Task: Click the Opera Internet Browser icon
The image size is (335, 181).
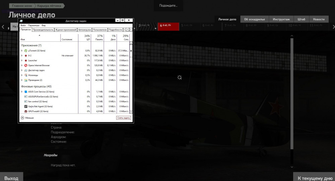Action: (26, 65)
